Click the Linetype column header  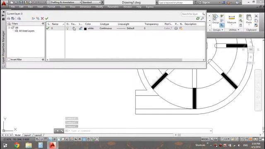coord(104,24)
